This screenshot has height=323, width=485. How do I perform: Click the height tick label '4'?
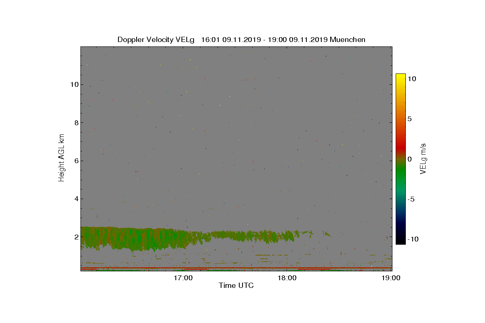pos(76,199)
